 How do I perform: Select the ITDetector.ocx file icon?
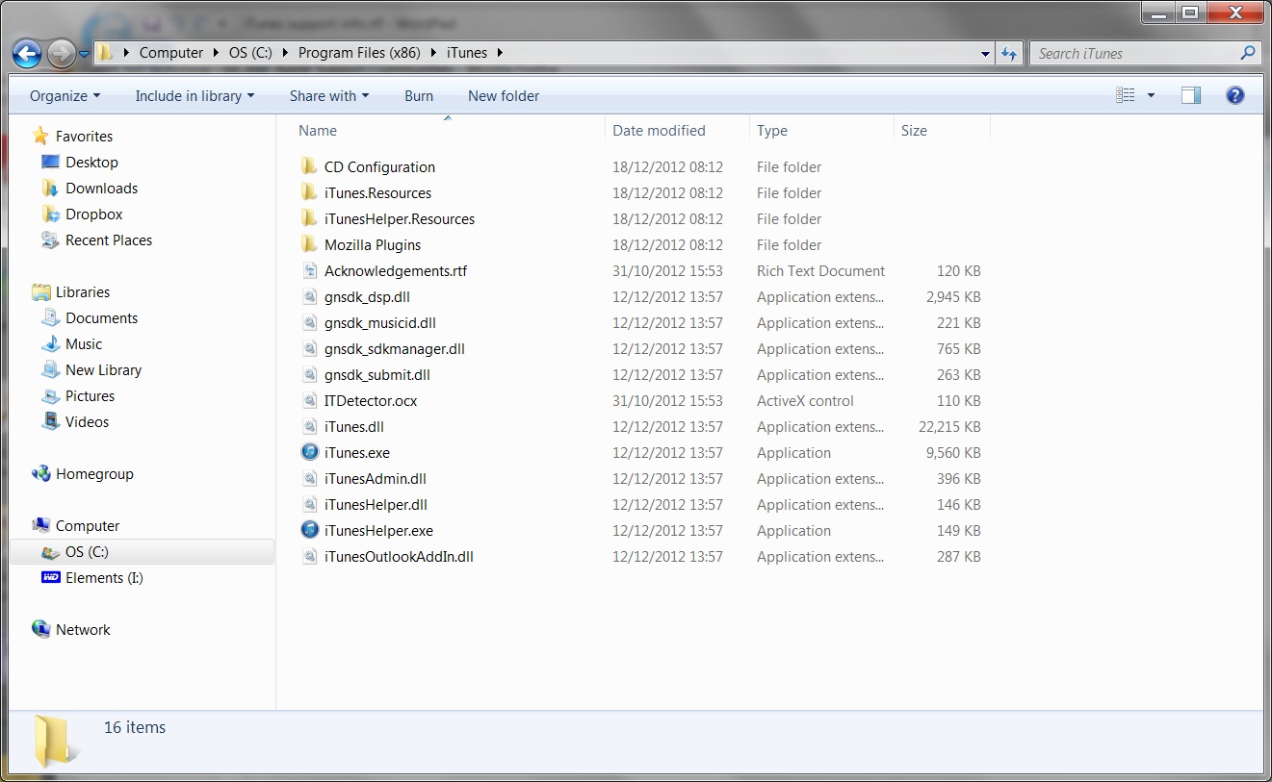click(x=309, y=400)
